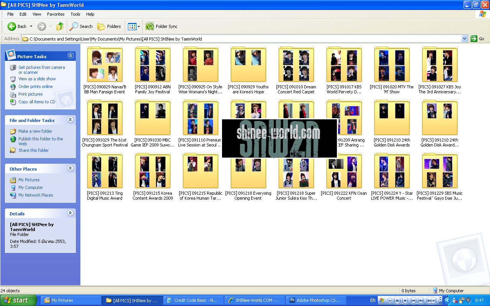Select the 091110 Premium Live Session folder

[x=200, y=124]
